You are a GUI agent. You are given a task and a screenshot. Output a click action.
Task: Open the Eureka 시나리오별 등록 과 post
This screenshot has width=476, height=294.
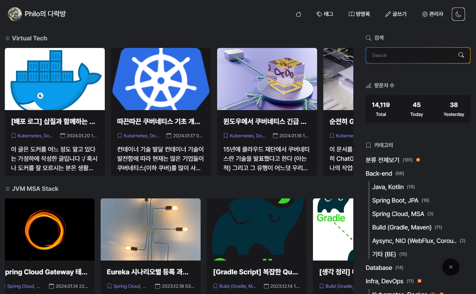click(148, 272)
